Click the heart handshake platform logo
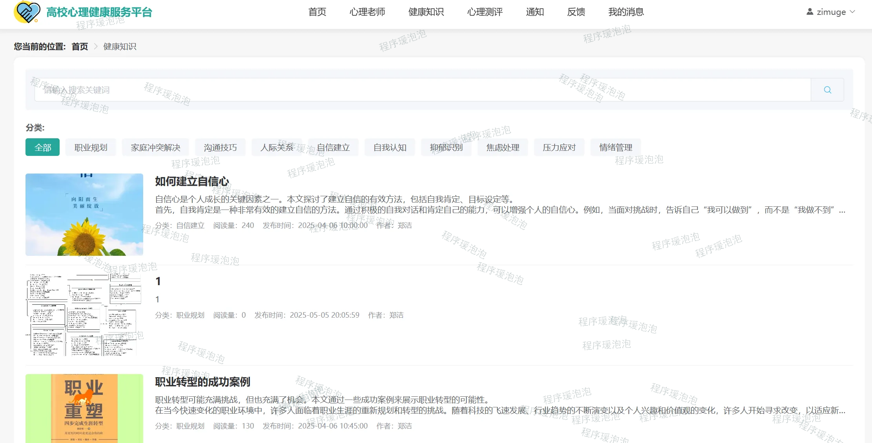 27,12
